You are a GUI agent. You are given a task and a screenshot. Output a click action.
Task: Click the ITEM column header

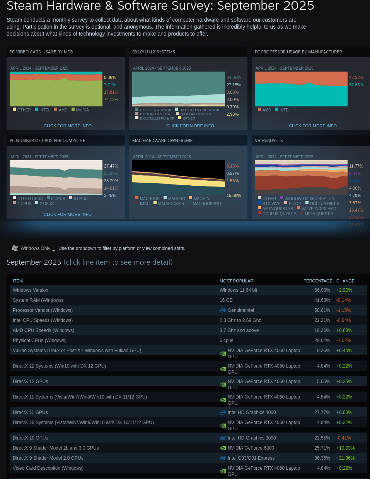point(18,281)
